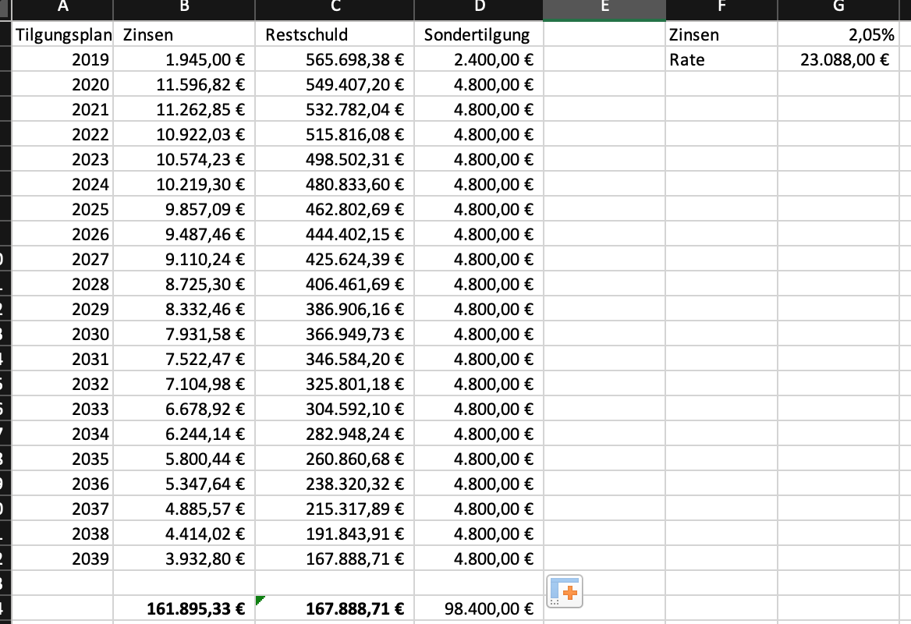911x624 pixels.
Task: Click the interest rate cell 2,05%
Action: (x=838, y=34)
